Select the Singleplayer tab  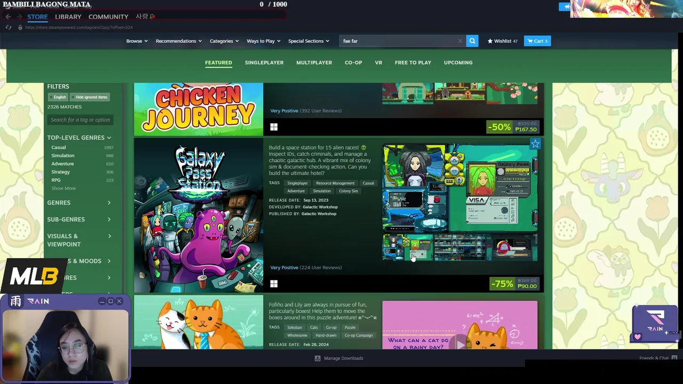[264, 62]
